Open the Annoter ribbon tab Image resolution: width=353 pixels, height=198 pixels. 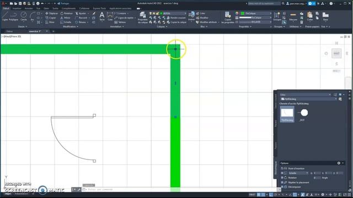29,8
